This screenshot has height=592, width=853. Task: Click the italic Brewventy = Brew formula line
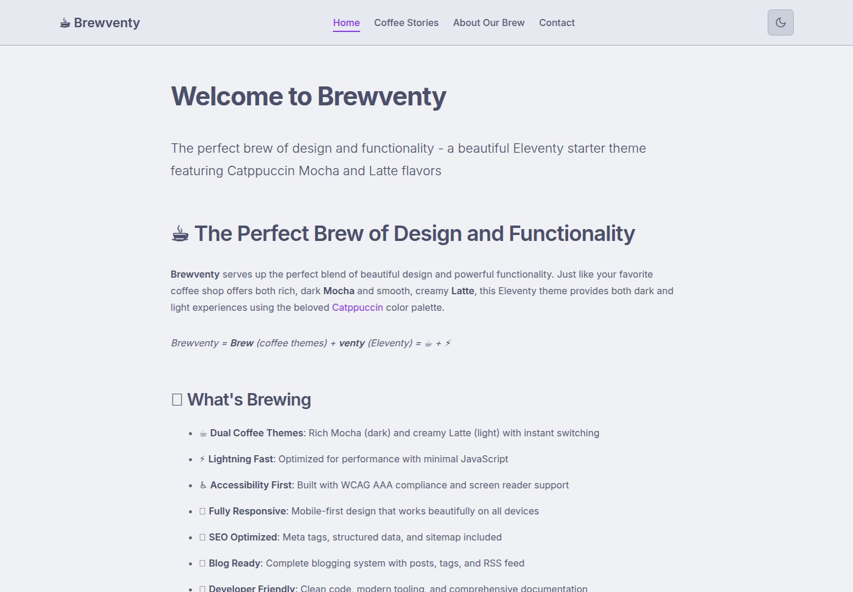click(x=311, y=343)
